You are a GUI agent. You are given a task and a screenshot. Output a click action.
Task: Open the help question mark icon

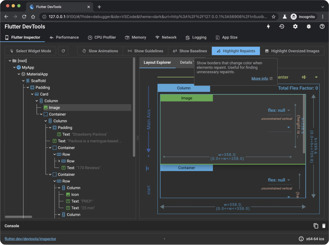322,27
